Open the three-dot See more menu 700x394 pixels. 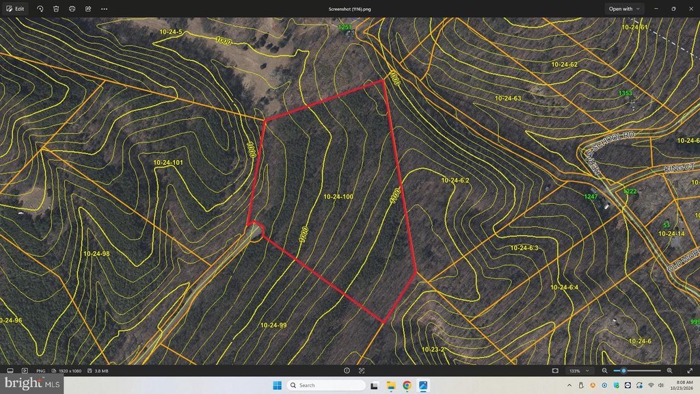[x=105, y=9]
